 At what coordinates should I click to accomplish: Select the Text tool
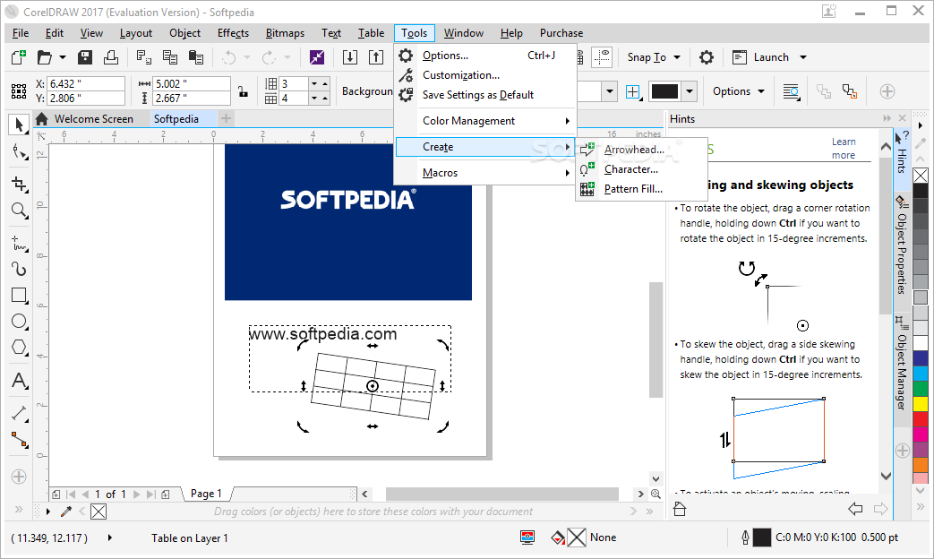coord(19,380)
